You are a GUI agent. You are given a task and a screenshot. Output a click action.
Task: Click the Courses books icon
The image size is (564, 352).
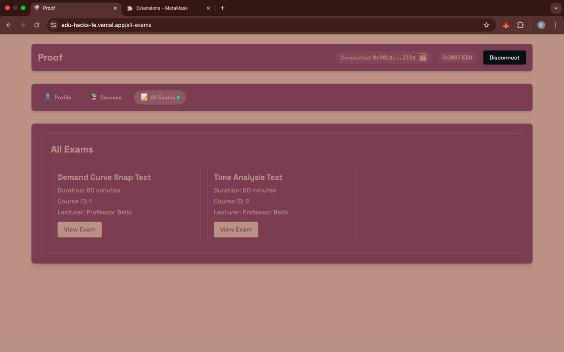[94, 97]
